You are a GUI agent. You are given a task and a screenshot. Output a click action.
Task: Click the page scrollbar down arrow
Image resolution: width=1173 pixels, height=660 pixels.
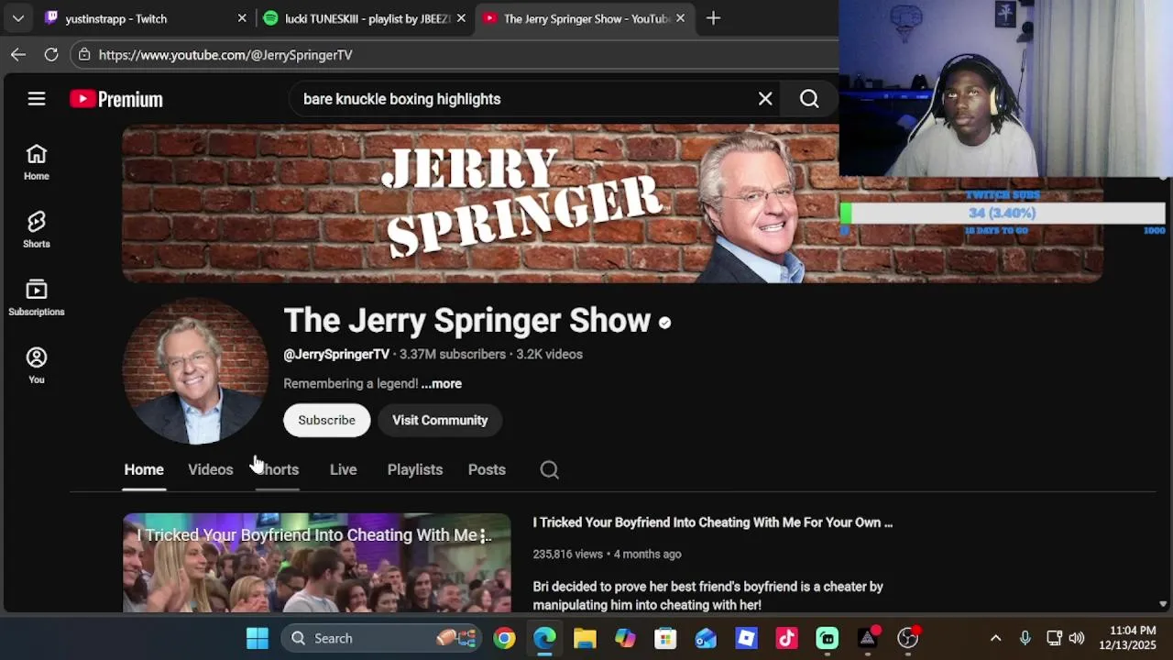tap(1163, 604)
